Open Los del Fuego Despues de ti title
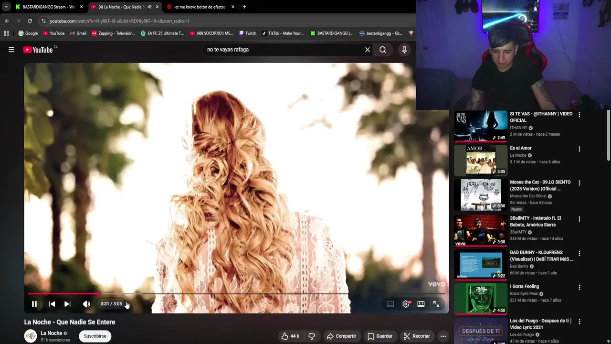611x344 pixels. click(x=540, y=324)
